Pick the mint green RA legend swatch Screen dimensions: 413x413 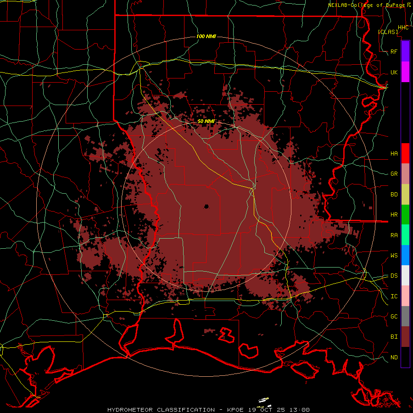coord(405,235)
